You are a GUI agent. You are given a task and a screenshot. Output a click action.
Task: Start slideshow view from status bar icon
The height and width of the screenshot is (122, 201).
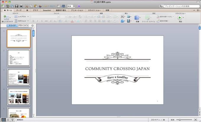click(12, 120)
